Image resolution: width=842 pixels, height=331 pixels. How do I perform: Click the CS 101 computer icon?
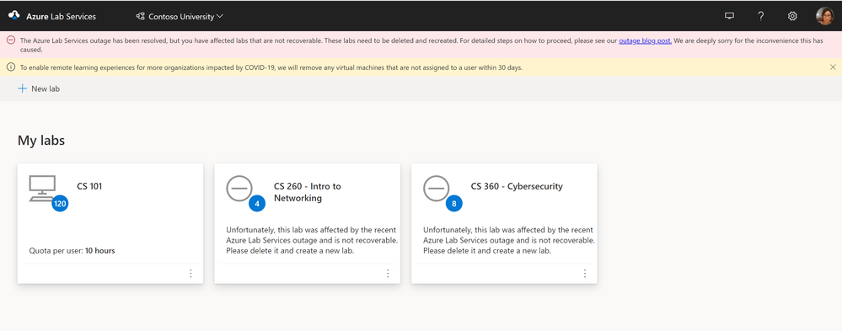[42, 189]
